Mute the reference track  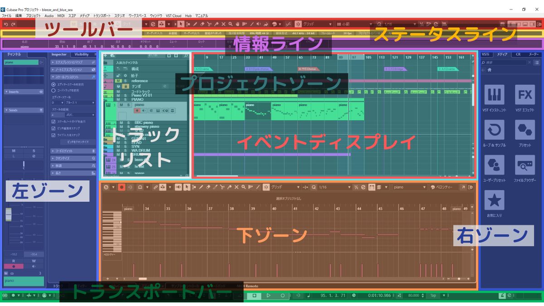tap(118, 81)
